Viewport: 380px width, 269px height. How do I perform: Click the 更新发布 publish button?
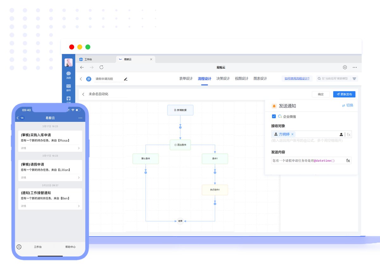tap(344, 94)
